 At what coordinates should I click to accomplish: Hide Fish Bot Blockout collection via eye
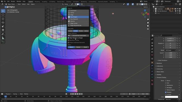[178, 11]
